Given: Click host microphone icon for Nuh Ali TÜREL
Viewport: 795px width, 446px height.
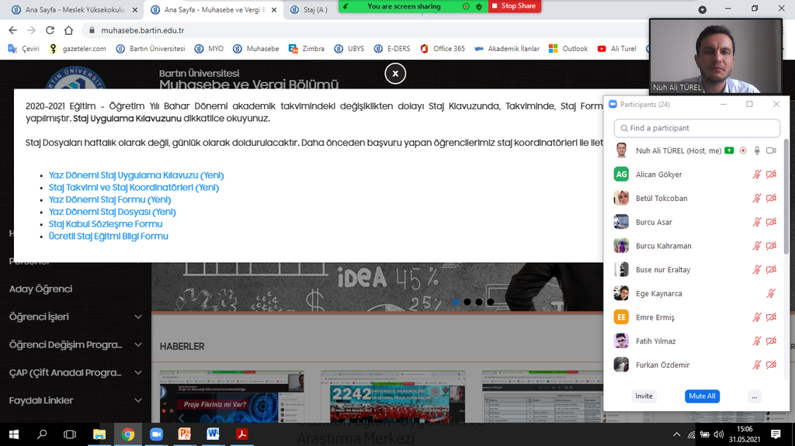Looking at the screenshot, I should (757, 150).
